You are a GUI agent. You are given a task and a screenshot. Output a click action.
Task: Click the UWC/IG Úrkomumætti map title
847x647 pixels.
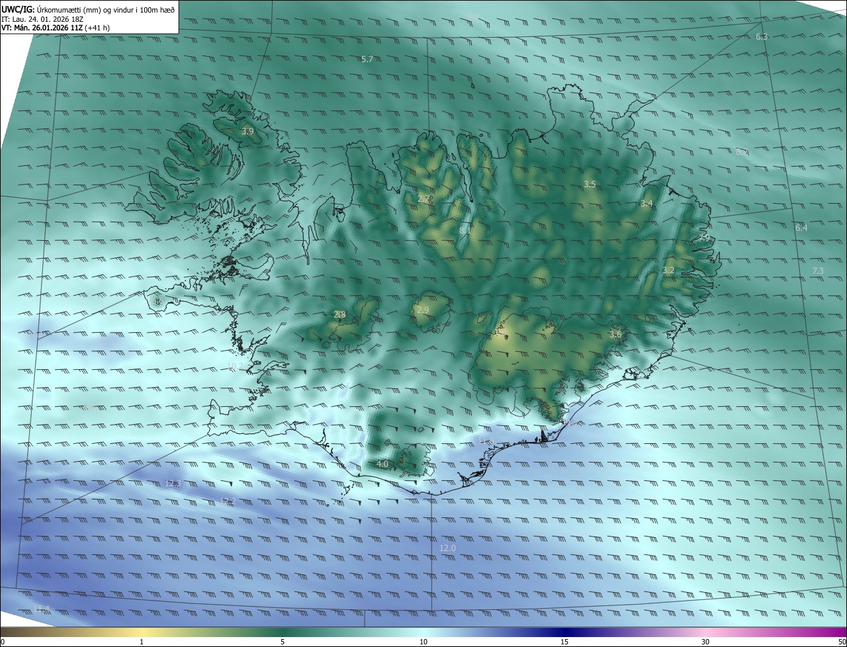tap(88, 9)
